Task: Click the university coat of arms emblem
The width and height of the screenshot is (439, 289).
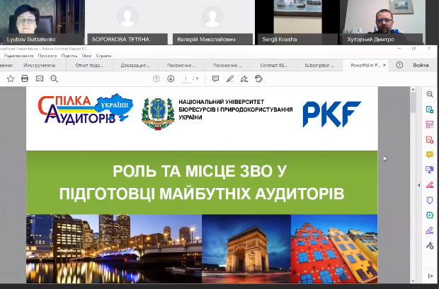Action: 158,114
